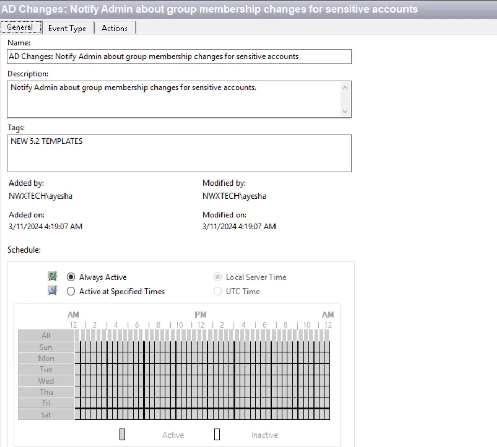
Task: Select the UTC Time radio button
Action: 217,291
